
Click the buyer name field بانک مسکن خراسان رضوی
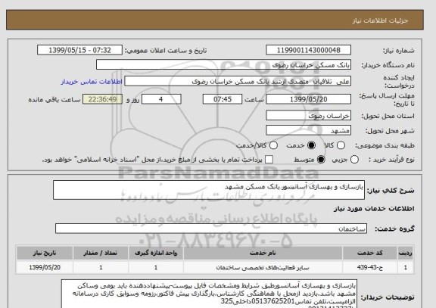(223, 65)
